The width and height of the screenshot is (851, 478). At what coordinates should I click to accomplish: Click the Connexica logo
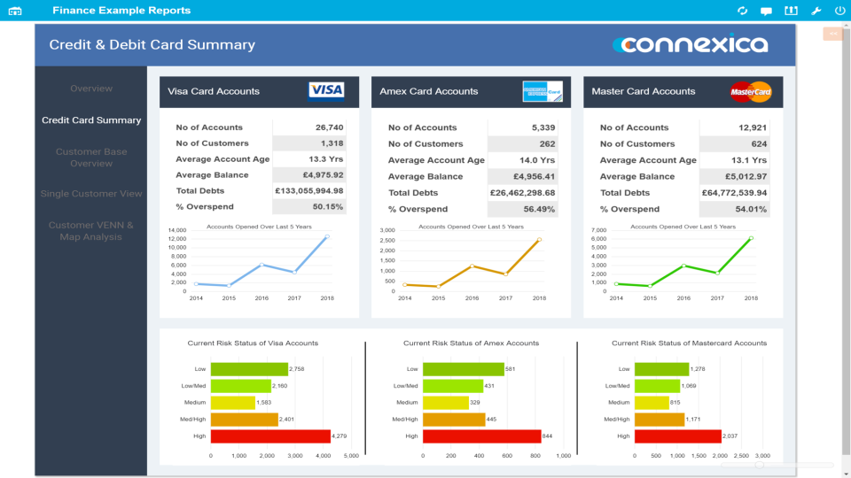click(691, 44)
